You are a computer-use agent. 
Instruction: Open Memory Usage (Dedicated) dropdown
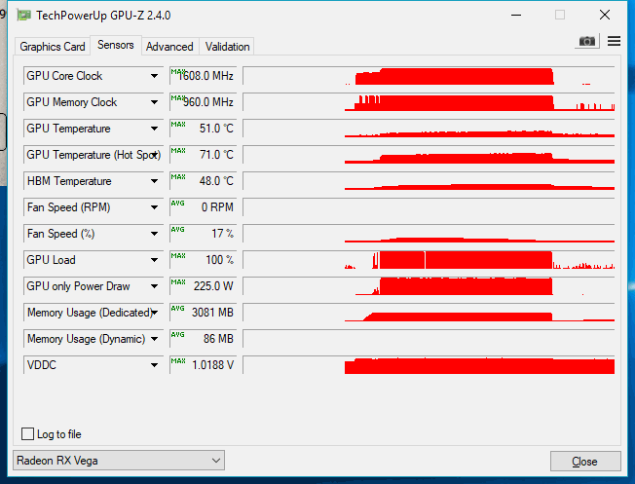(x=154, y=313)
